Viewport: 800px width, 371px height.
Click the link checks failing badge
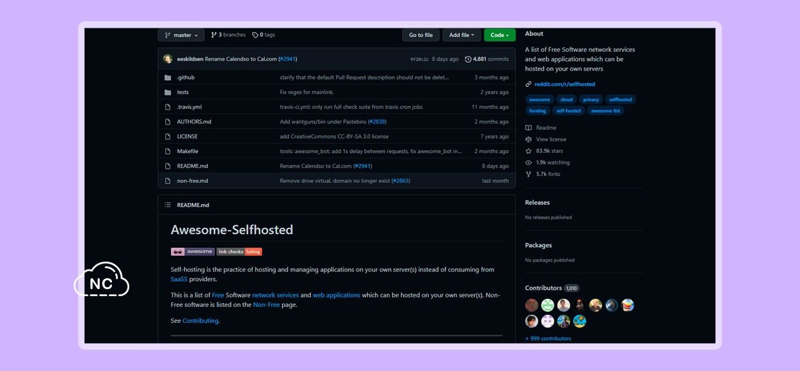point(239,251)
